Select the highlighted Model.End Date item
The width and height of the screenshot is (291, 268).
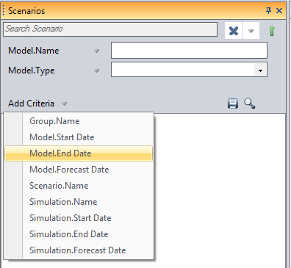click(x=79, y=153)
